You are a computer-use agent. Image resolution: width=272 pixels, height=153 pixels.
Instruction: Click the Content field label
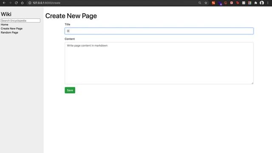(70, 39)
